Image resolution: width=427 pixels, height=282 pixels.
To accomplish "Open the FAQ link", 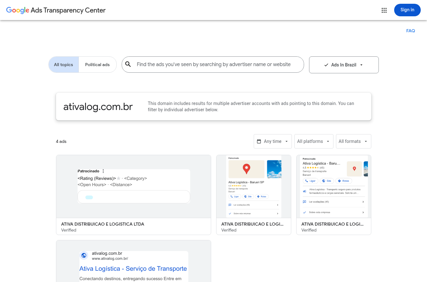I will point(410,31).
